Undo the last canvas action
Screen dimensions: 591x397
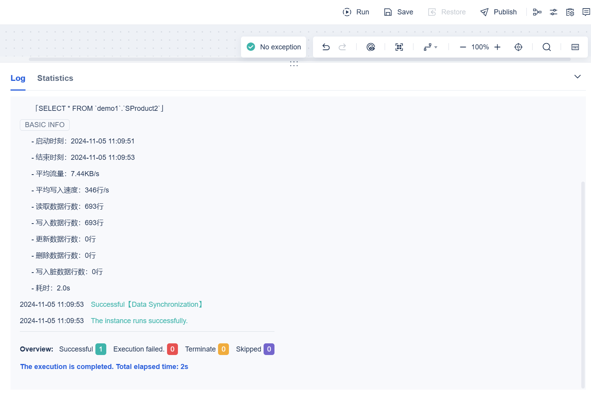[326, 47]
